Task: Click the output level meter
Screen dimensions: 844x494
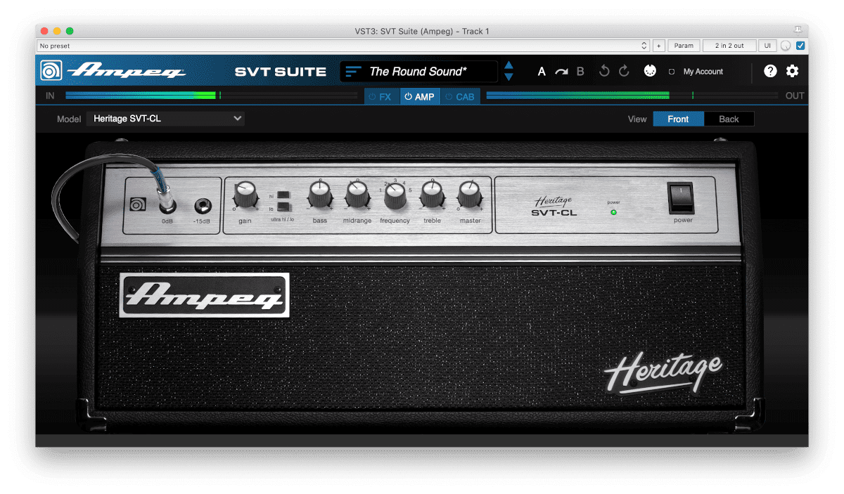Action: click(632, 96)
